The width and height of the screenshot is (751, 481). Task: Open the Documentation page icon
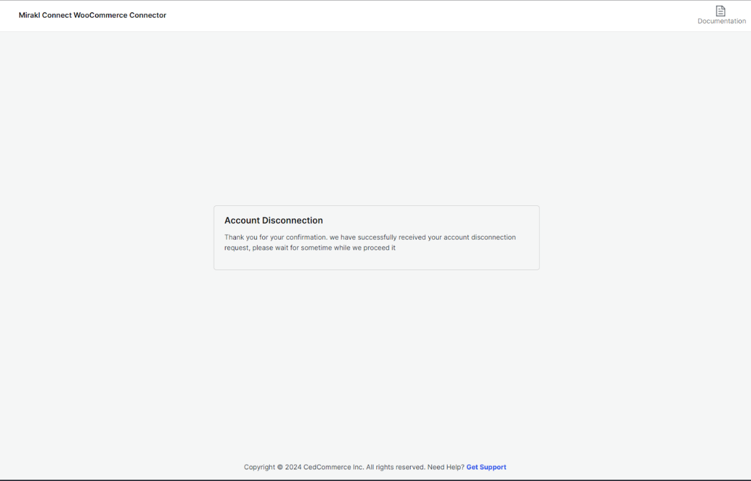(x=720, y=10)
